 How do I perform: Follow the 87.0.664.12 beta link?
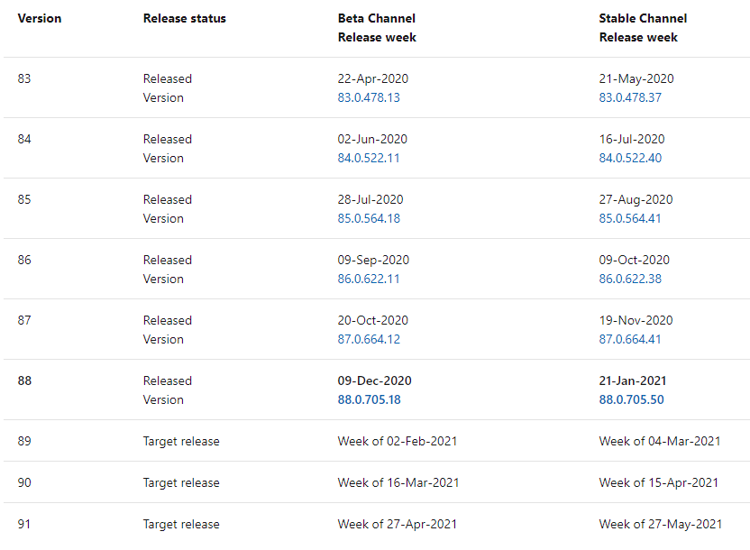coord(369,339)
